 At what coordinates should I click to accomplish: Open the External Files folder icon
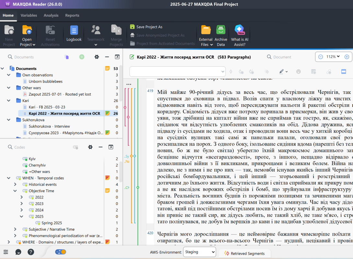tap(206, 30)
